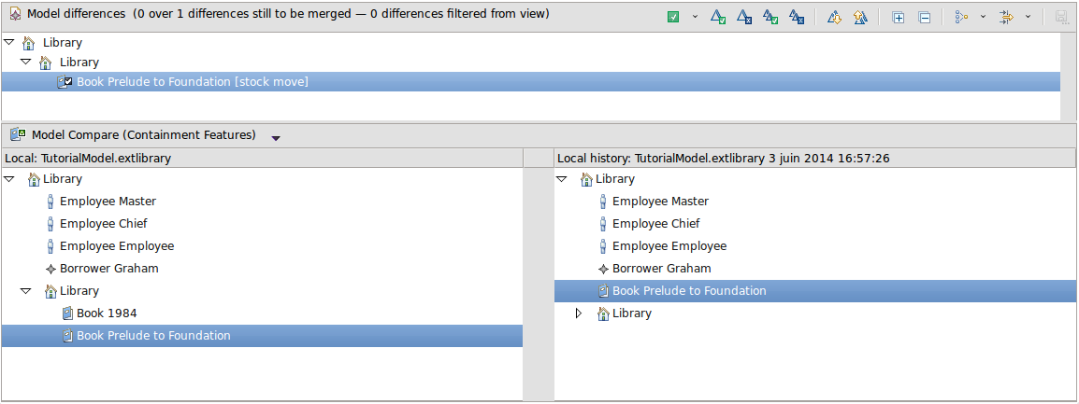Click Reject change toolbar icon
The height and width of the screenshot is (404, 1079).
click(743, 17)
